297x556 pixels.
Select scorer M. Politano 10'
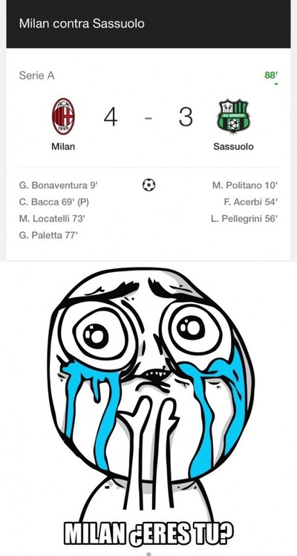245,185
